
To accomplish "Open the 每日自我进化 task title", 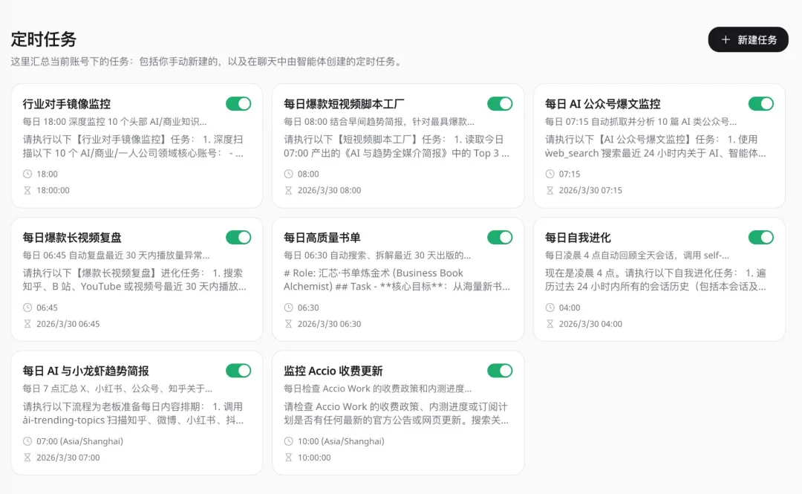I will click(x=578, y=238).
